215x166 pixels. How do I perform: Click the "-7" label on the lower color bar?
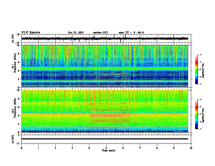200,129
